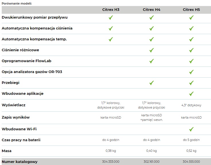Click Citrex H4 checkmark in Przebiegi row
Screen dimensions: 211x165
pyautogui.click(x=151, y=83)
